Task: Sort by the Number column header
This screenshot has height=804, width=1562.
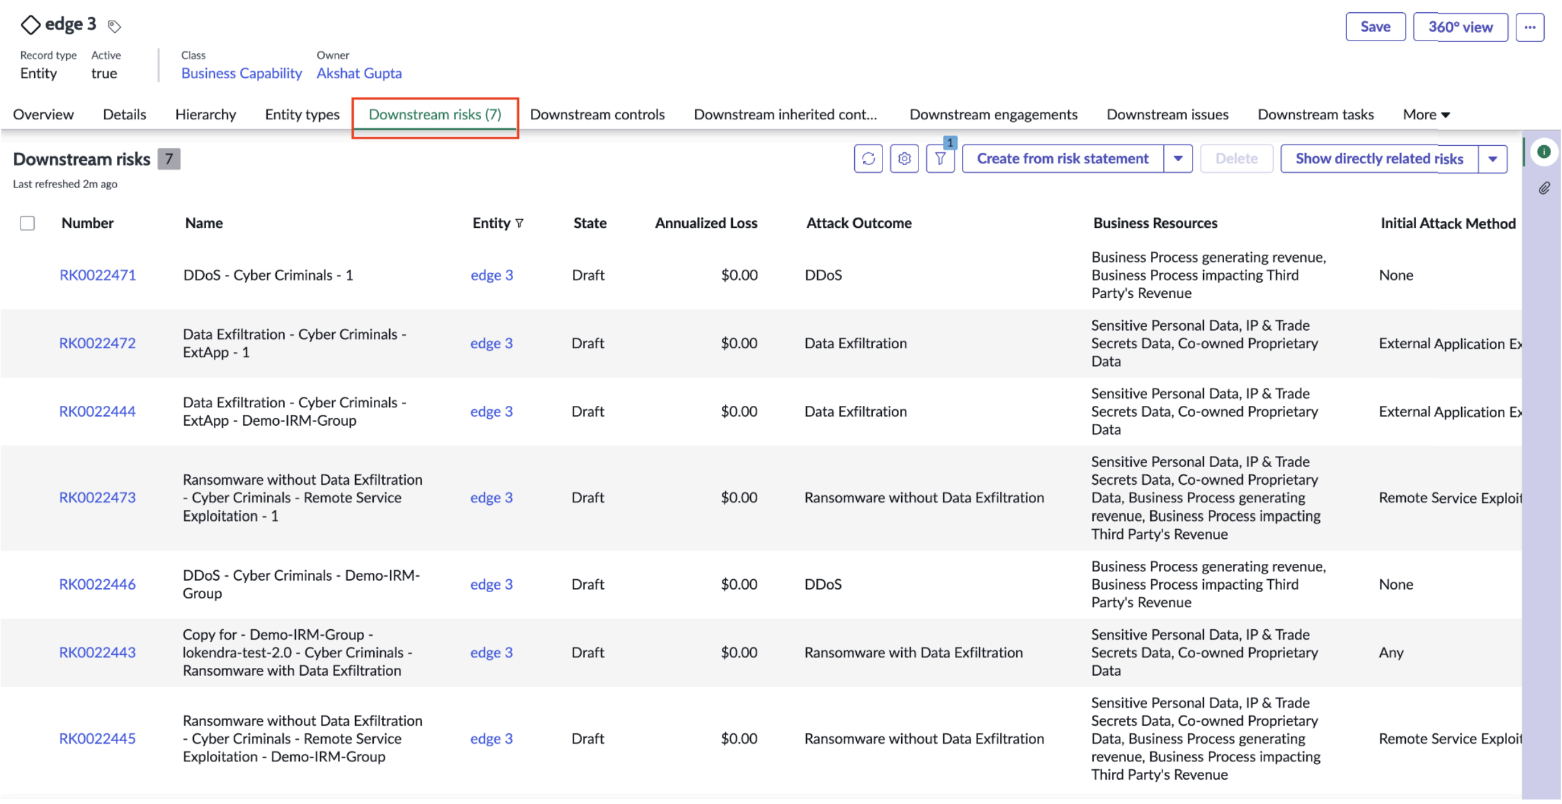Action: 87,223
